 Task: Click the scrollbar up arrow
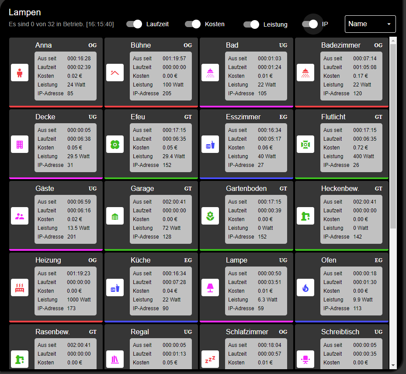393,41
